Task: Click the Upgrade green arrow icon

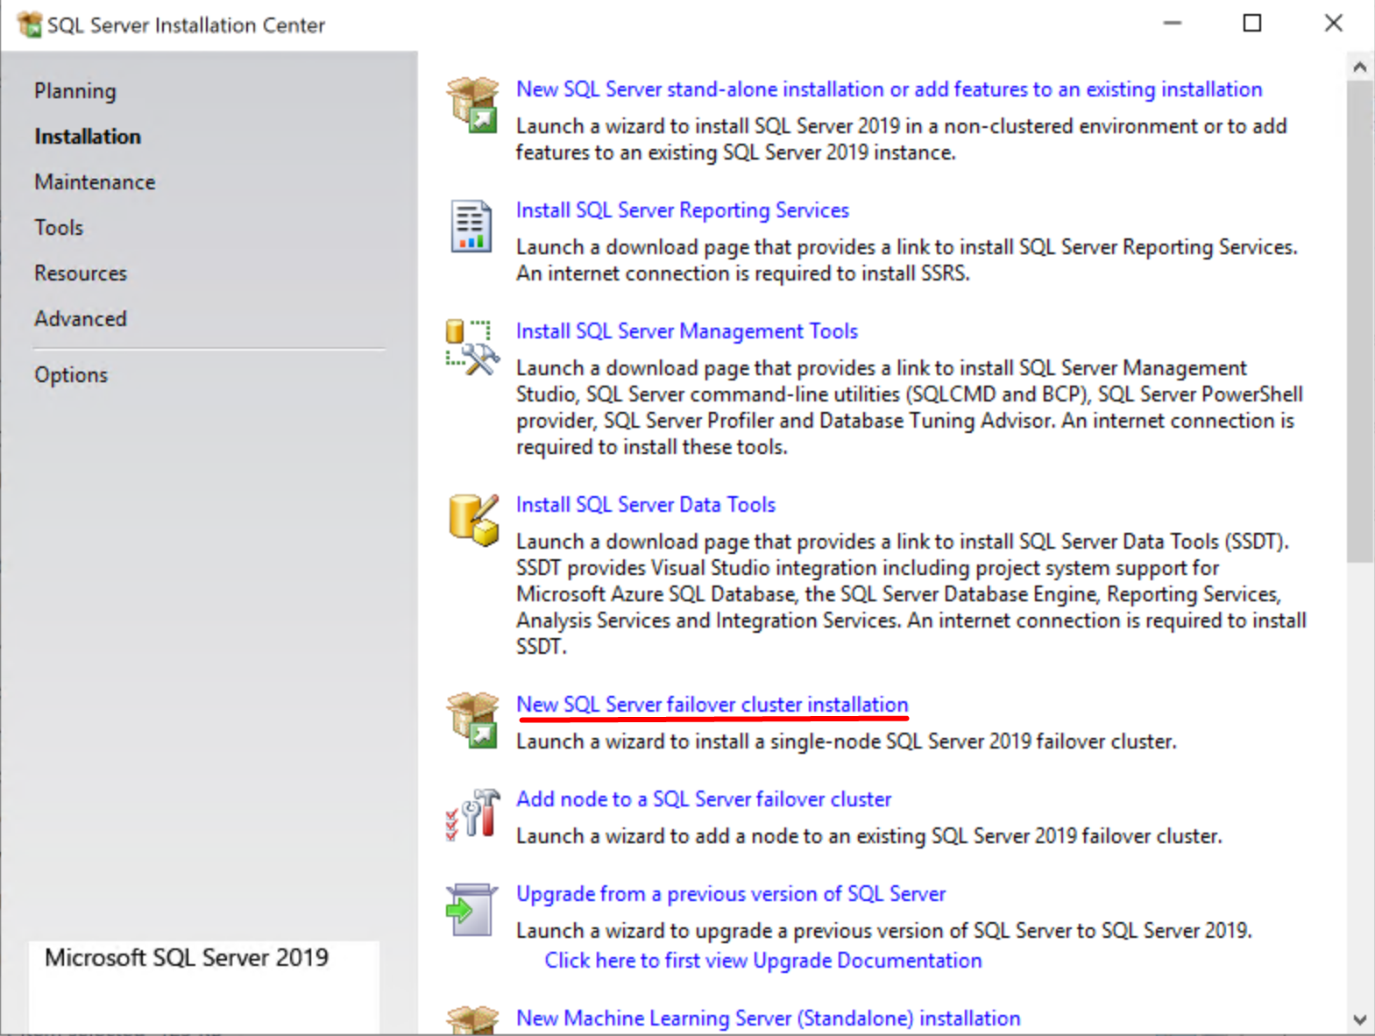Action: pos(471,910)
